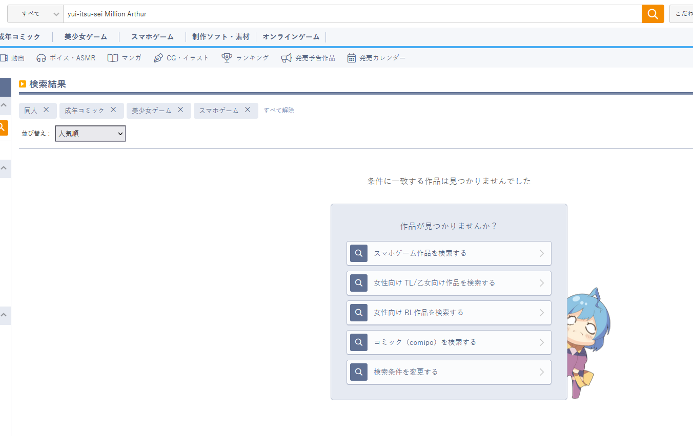Click the 検索結果 heading text
Image resolution: width=693 pixels, height=436 pixels.
(x=48, y=84)
